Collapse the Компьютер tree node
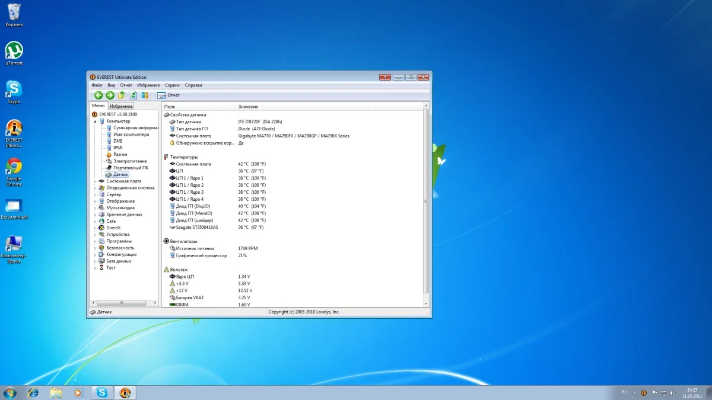Viewport: 712px width, 400px height. tap(95, 121)
